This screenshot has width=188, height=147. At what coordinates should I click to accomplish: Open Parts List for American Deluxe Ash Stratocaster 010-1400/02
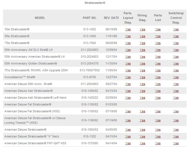[x=158, y=91]
